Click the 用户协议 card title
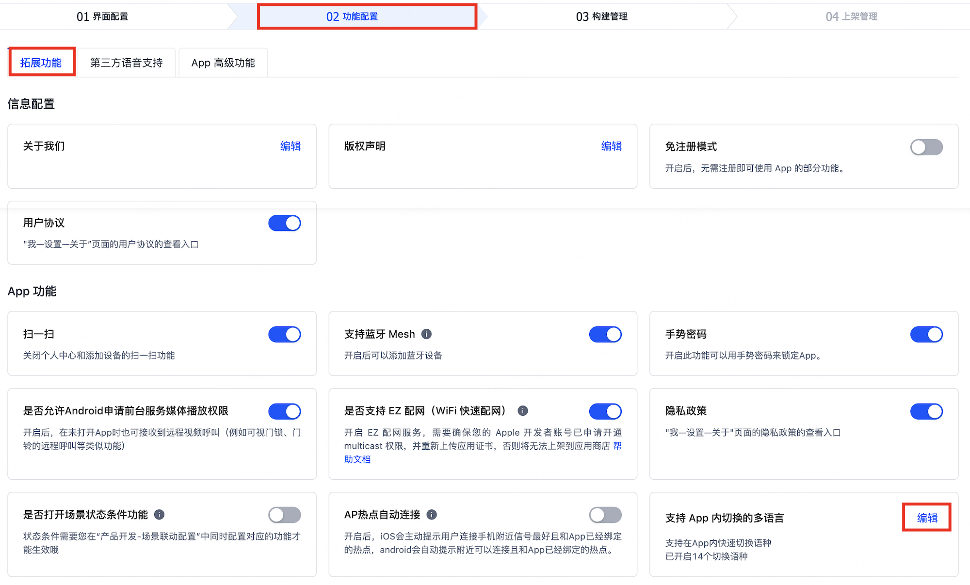 (x=44, y=223)
